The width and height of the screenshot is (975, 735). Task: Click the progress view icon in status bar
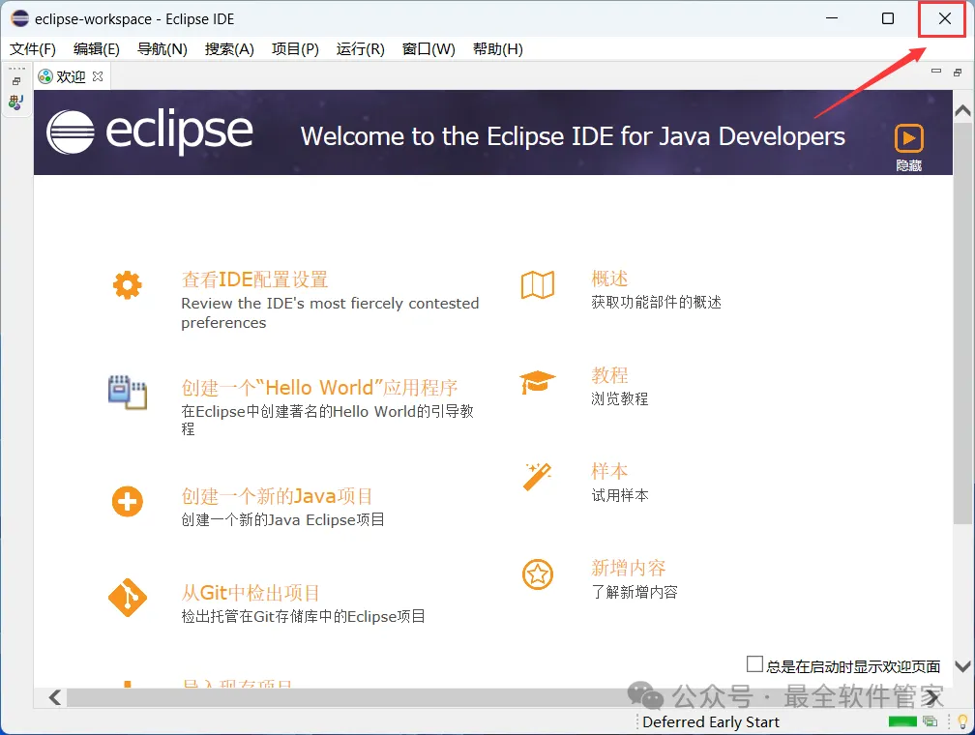point(931,721)
